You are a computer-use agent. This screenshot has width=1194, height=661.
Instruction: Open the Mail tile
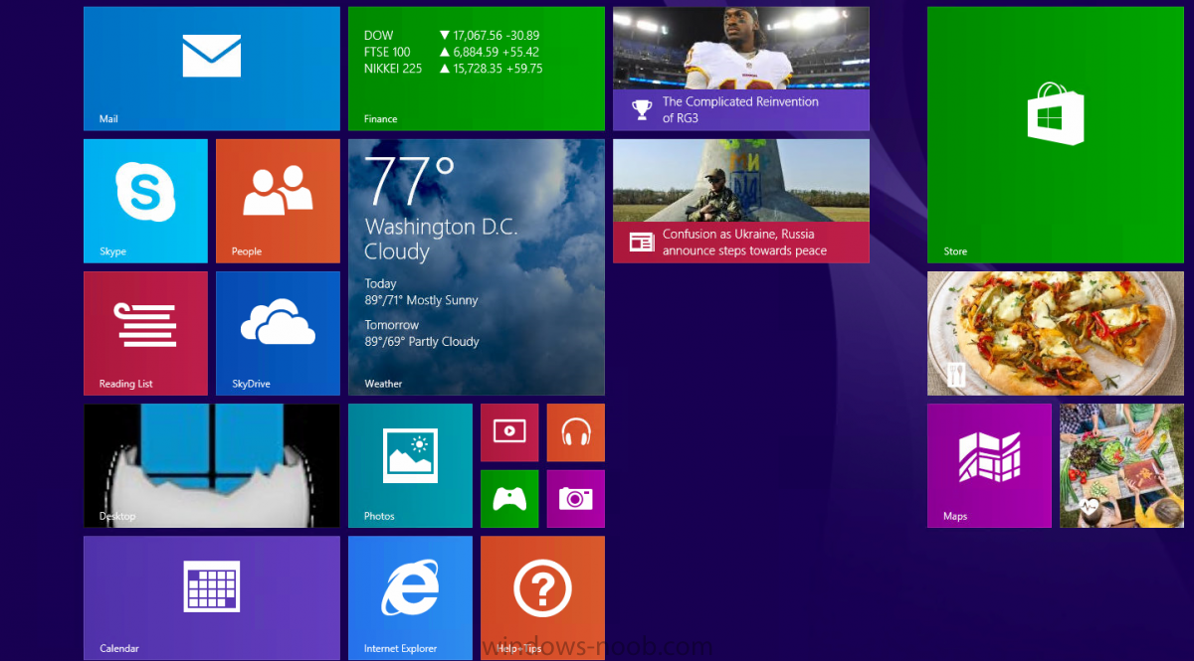[212, 69]
